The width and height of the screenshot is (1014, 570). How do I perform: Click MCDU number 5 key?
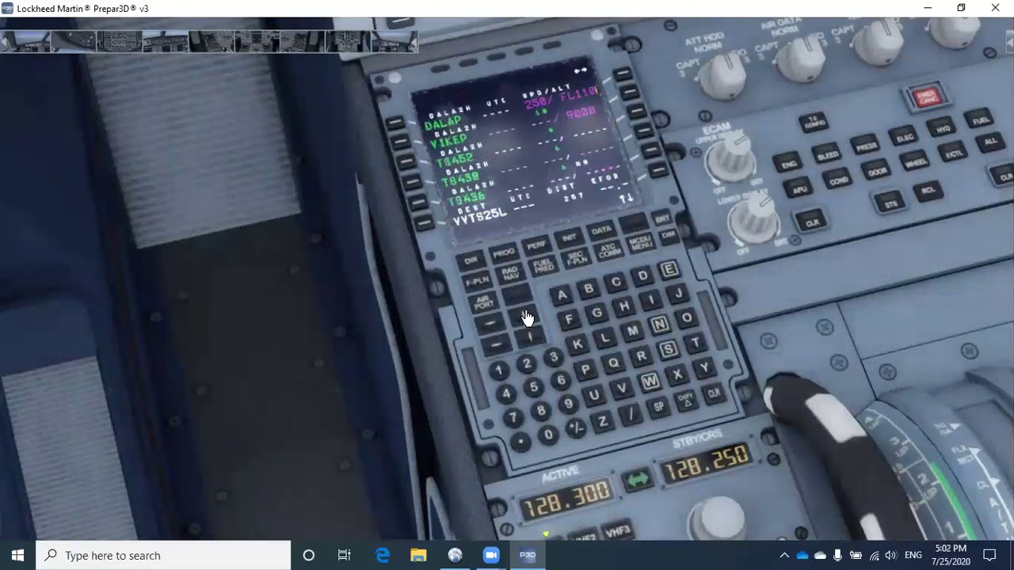pos(533,387)
